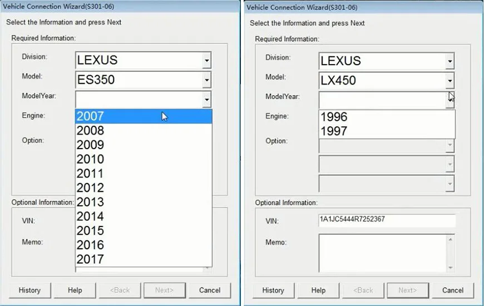Select model year 2016

(144, 245)
